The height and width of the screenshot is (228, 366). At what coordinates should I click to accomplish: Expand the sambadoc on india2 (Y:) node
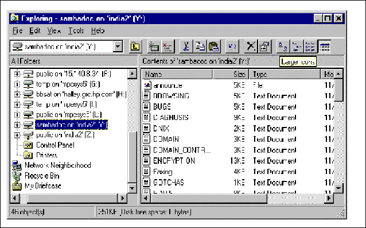[x=17, y=125]
